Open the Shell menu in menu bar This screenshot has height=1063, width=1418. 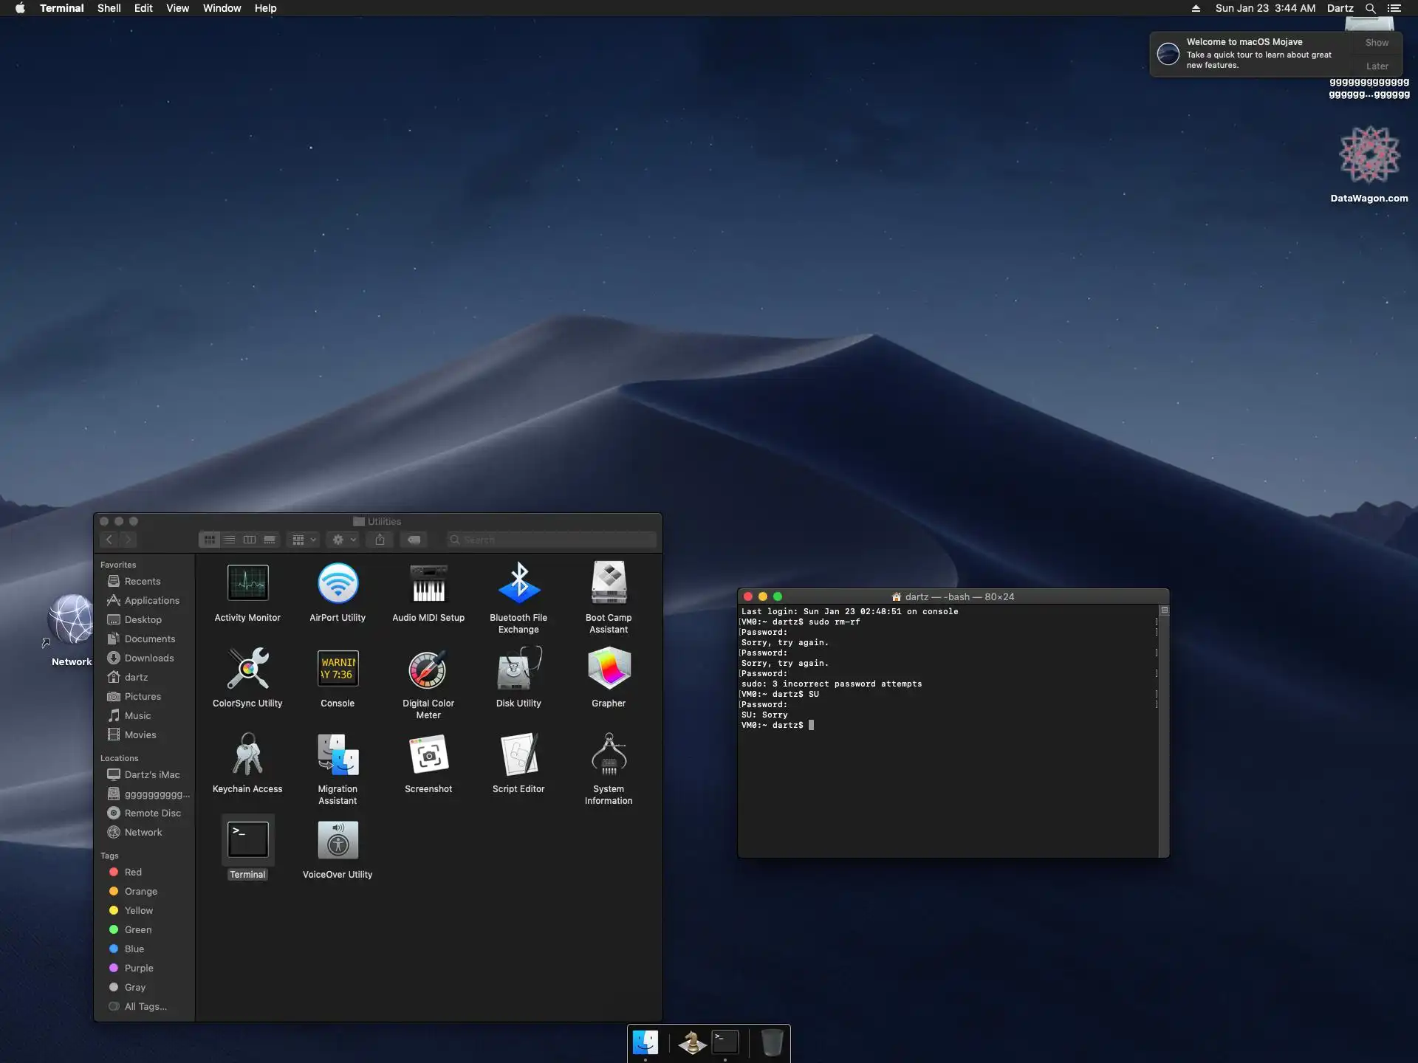[x=109, y=8]
